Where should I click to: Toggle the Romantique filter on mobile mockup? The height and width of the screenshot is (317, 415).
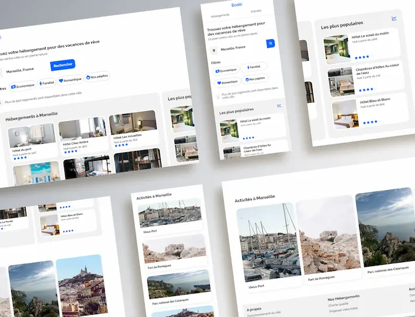point(227,82)
